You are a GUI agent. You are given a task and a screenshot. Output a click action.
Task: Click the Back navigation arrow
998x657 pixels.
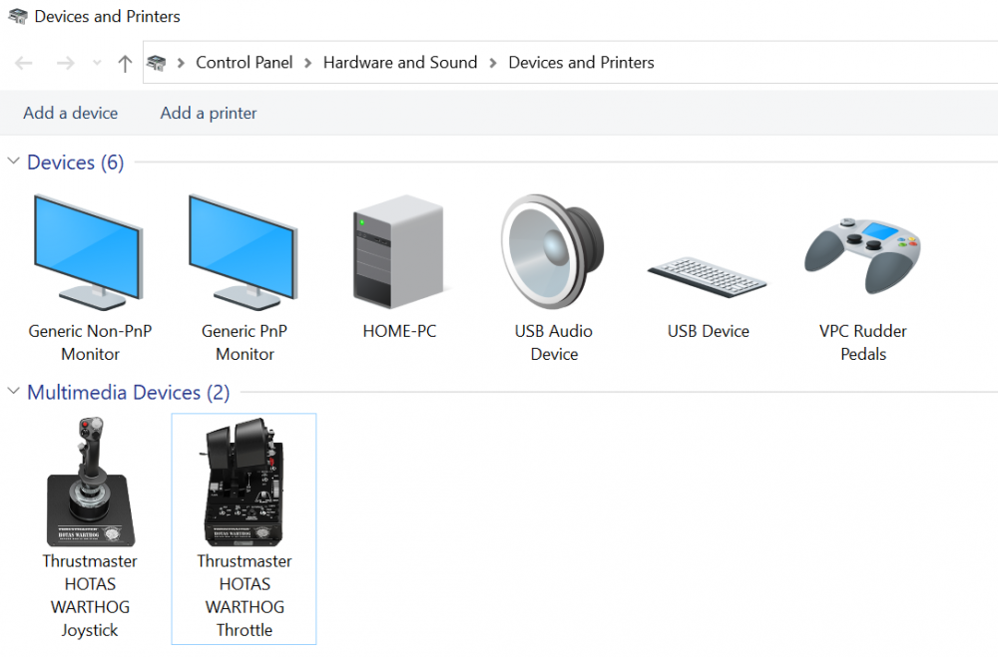coord(24,63)
